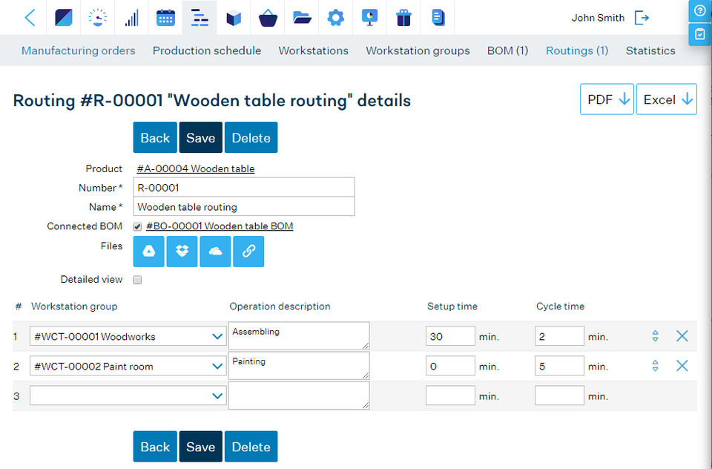Open the #A-00004 Wooden table product link
The height and width of the screenshot is (469, 712).
coord(196,168)
